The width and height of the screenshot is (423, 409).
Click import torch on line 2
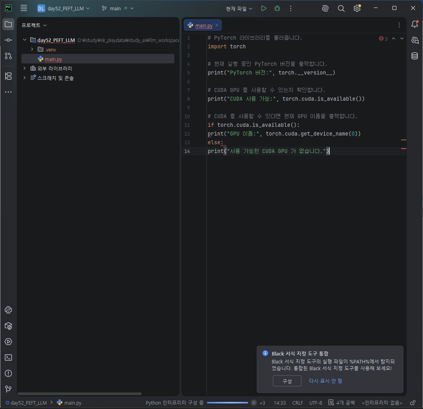pos(227,47)
